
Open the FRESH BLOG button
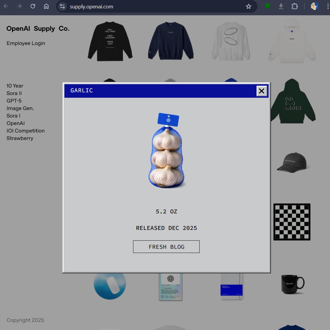click(x=166, y=247)
